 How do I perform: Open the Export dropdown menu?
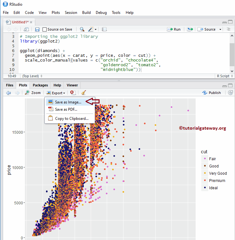pos(56,93)
